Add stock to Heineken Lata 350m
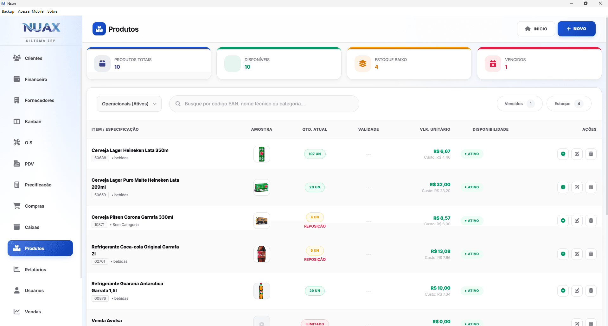The width and height of the screenshot is (608, 326). [x=563, y=154]
